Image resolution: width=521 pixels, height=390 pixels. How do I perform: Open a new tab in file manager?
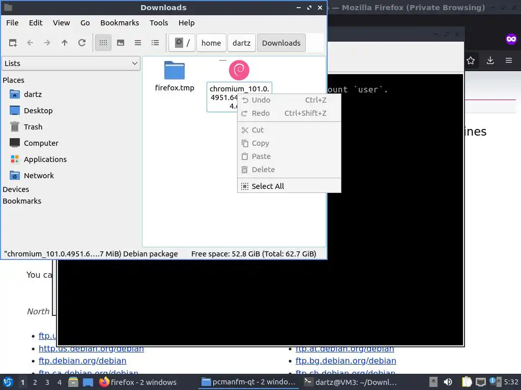(13, 43)
